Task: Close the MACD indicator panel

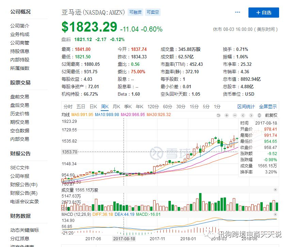Action: click(x=275, y=214)
